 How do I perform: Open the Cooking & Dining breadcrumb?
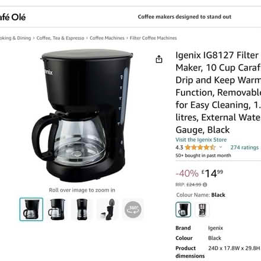coord(15,38)
